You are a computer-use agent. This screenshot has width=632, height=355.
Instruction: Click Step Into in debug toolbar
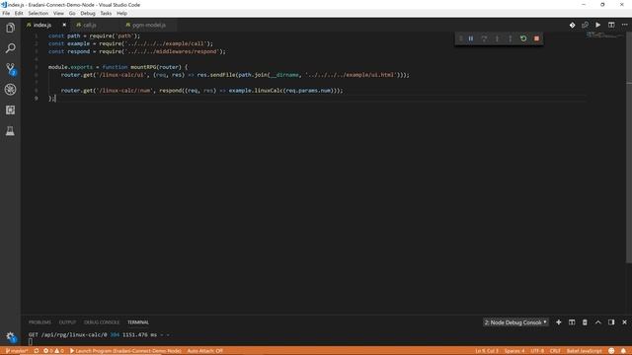pos(497,38)
